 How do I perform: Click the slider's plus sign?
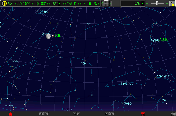click(x=167, y=4)
